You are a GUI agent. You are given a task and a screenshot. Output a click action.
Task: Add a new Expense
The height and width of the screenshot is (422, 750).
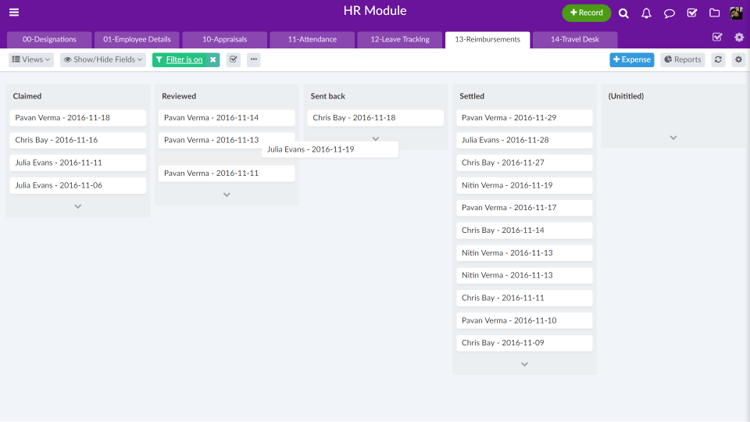[x=632, y=60]
